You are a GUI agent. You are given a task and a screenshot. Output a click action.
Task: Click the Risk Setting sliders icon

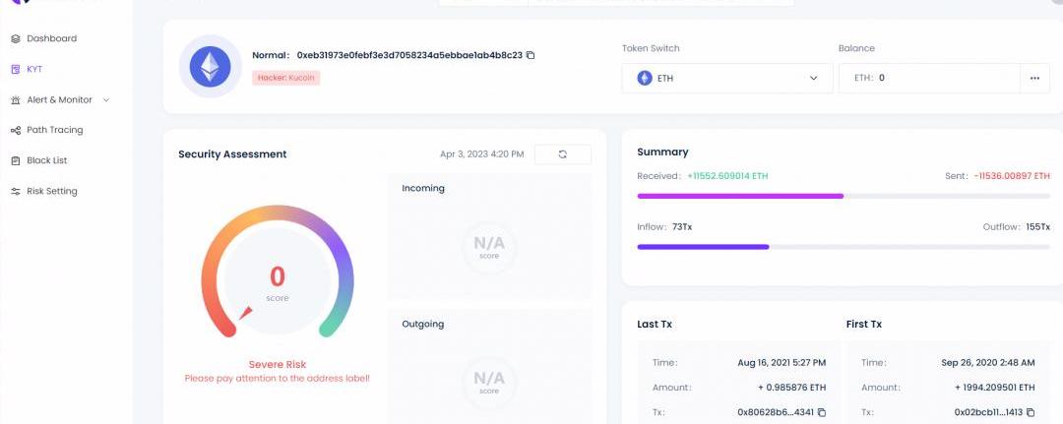point(16,192)
